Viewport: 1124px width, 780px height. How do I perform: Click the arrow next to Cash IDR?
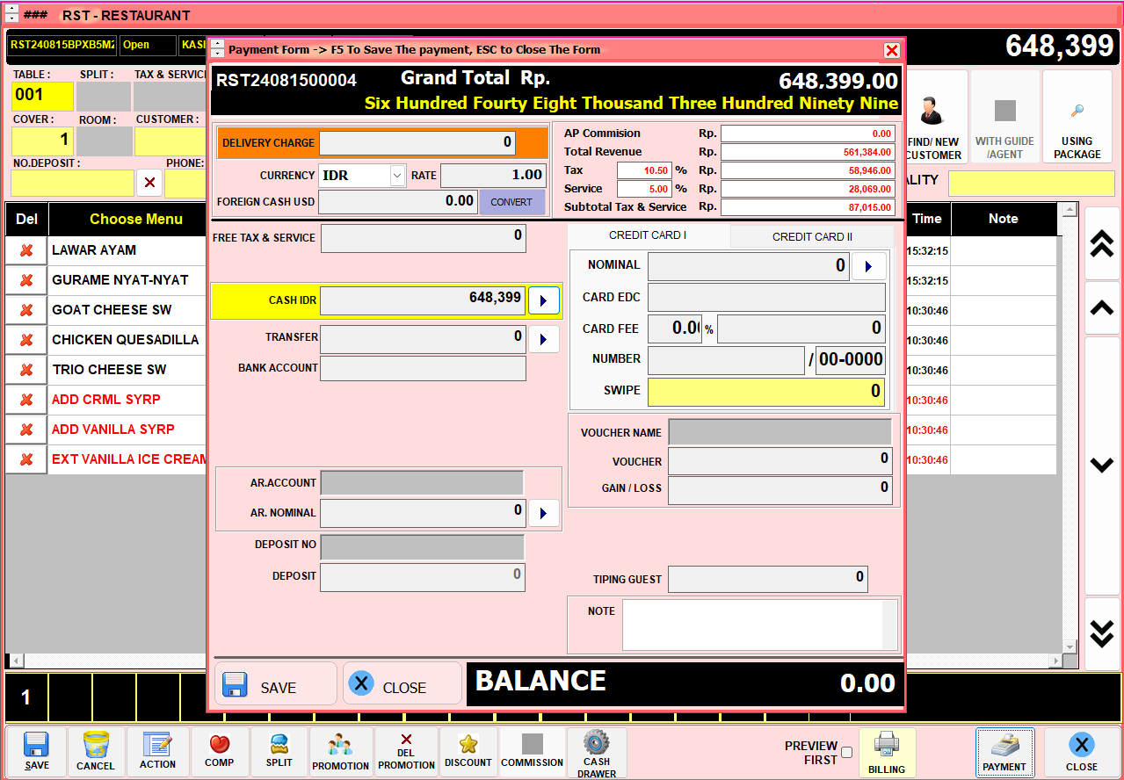(543, 301)
